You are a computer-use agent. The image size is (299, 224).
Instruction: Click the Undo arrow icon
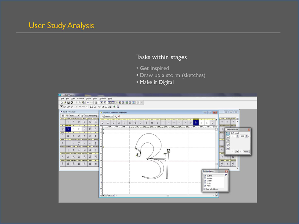point(87,102)
